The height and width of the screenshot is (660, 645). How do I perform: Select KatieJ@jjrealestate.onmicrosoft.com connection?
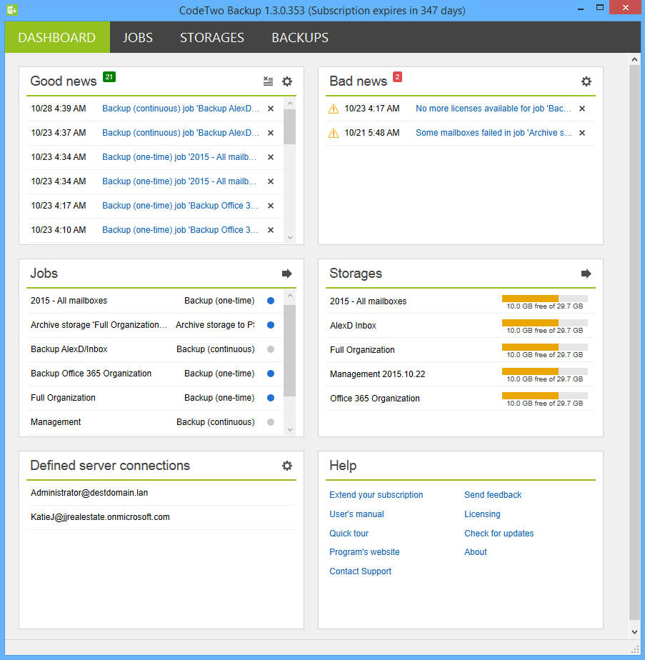161,517
